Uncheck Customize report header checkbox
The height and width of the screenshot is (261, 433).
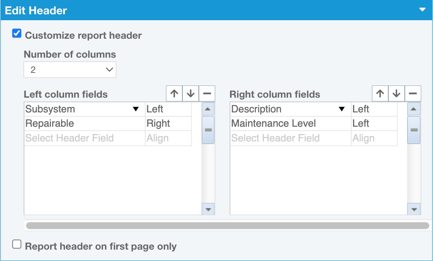click(x=17, y=34)
